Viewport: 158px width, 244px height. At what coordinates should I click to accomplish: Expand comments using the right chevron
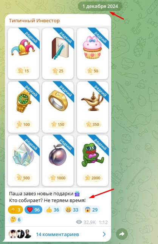(104, 234)
